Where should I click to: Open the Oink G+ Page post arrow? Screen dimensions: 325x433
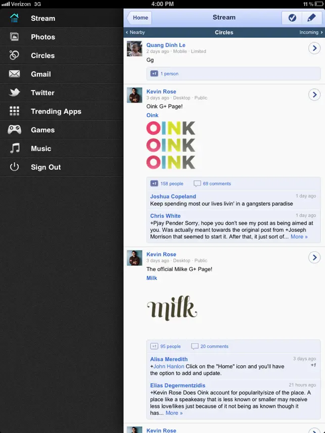[x=314, y=94]
